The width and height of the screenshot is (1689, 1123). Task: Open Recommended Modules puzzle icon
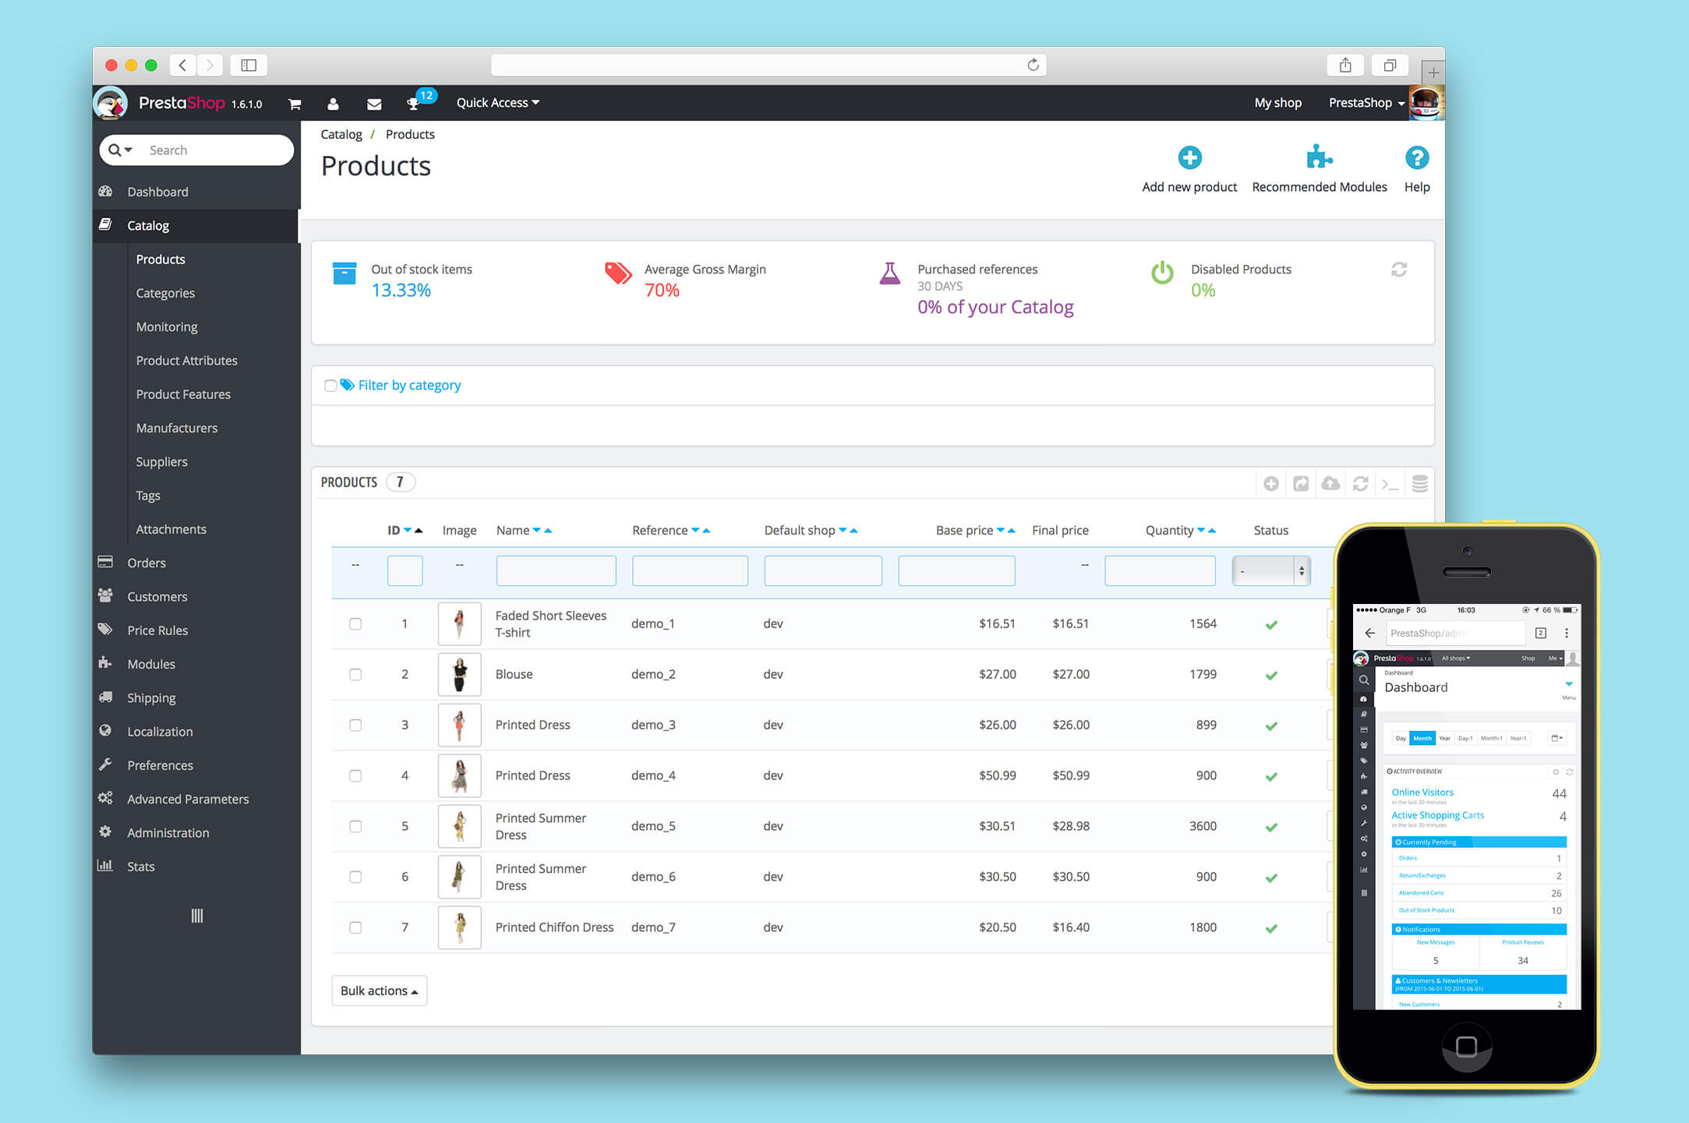click(x=1319, y=157)
